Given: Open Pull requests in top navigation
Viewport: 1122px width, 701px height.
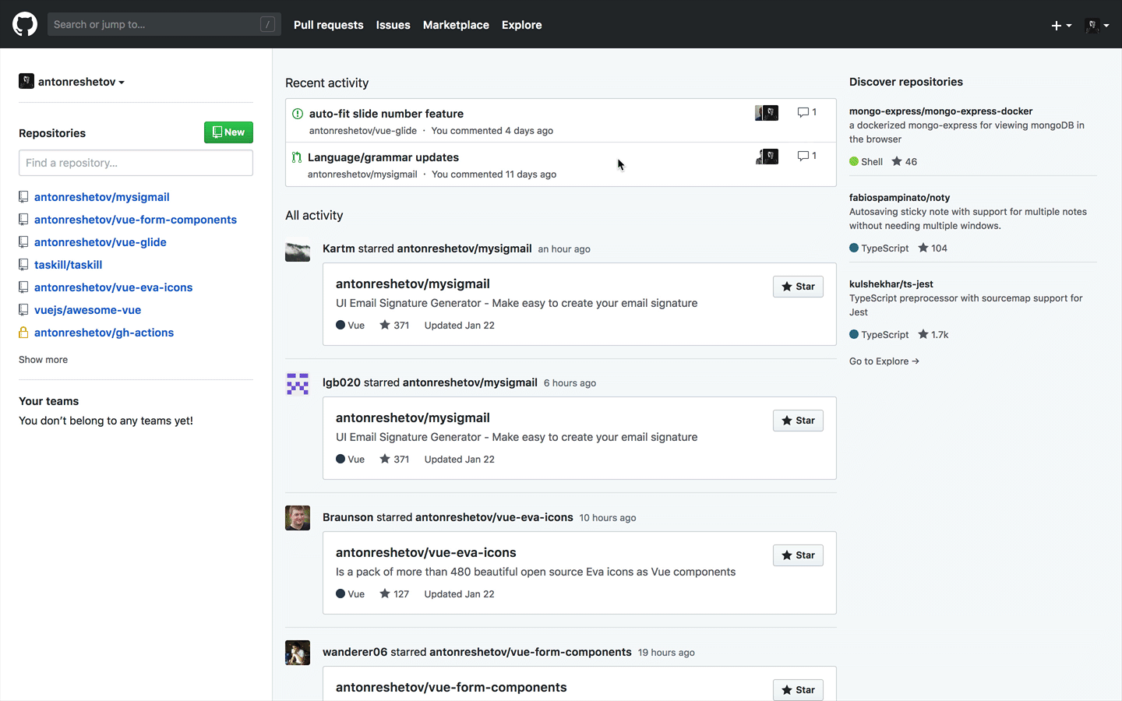Looking at the screenshot, I should [328, 25].
